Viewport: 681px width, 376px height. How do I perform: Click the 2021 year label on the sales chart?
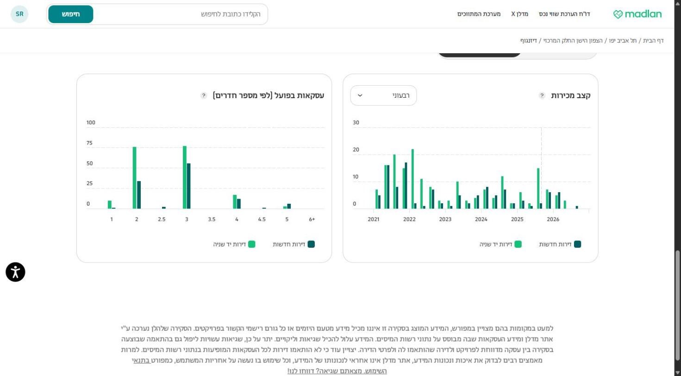(374, 219)
